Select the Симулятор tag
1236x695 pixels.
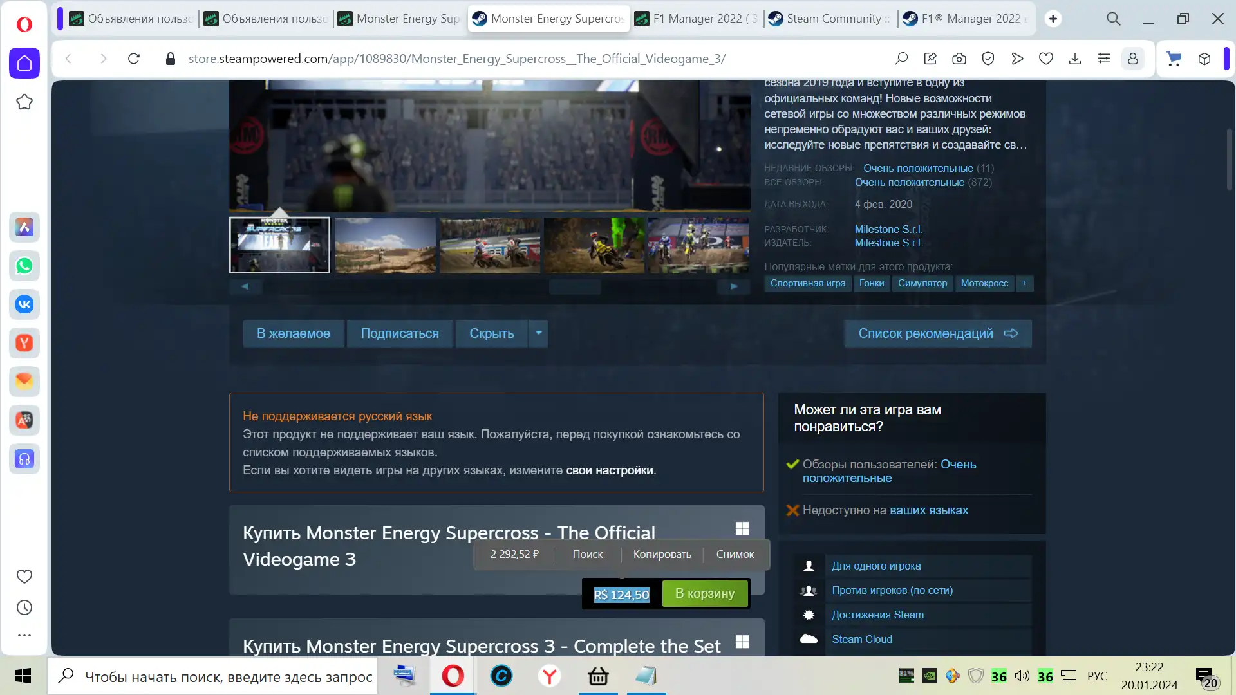[x=922, y=283]
